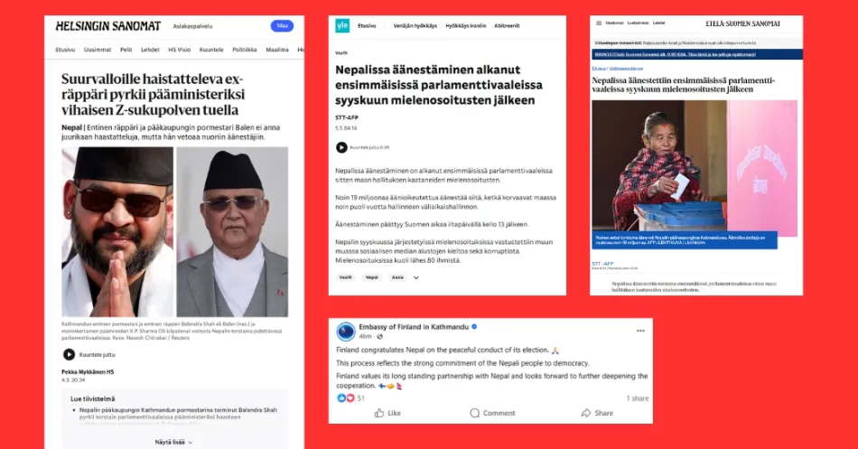Select the HS Visio menu item

click(x=180, y=50)
